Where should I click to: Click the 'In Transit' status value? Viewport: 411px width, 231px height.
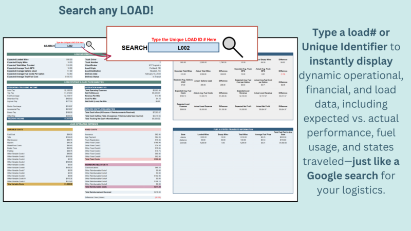coord(157,76)
